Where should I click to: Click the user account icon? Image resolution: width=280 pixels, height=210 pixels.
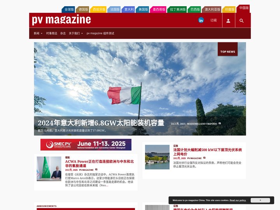click(x=228, y=21)
